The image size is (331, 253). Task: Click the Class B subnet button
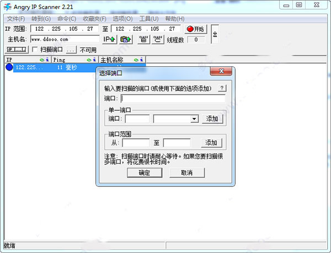[x=143, y=39]
